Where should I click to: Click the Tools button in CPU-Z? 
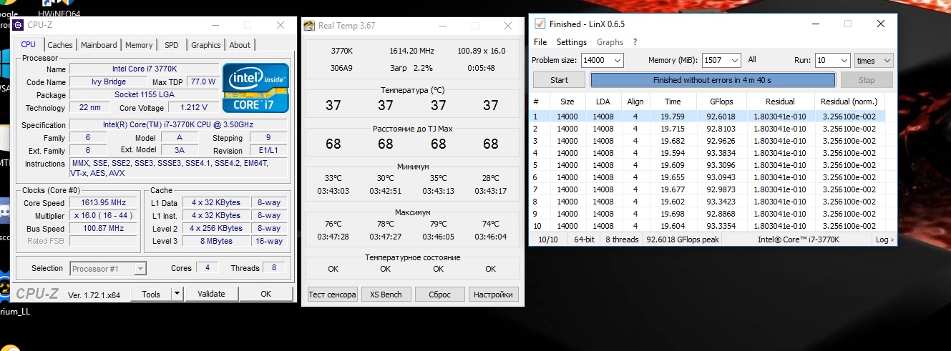151,294
